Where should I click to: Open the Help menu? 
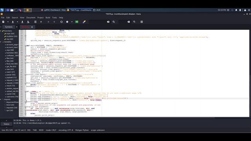(x=61, y=18)
